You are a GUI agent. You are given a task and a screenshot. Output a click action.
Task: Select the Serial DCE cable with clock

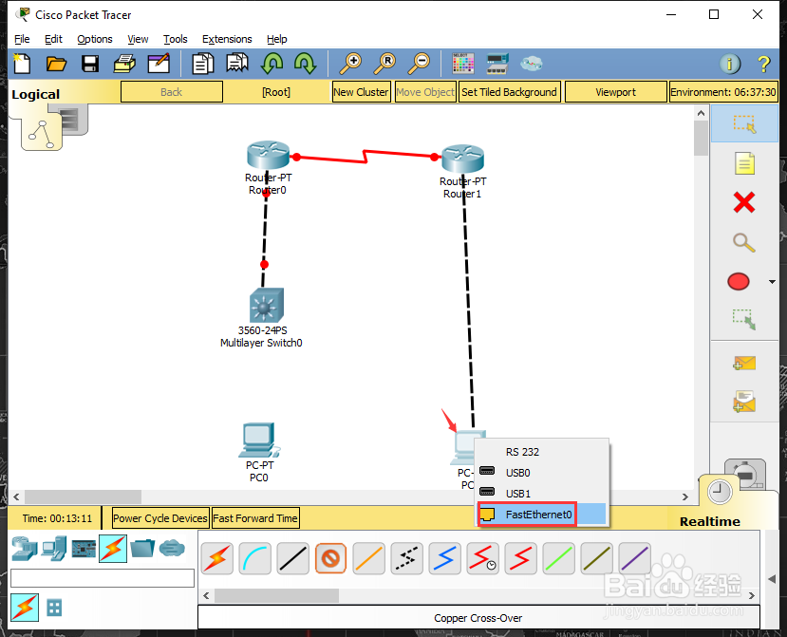pyautogui.click(x=482, y=558)
